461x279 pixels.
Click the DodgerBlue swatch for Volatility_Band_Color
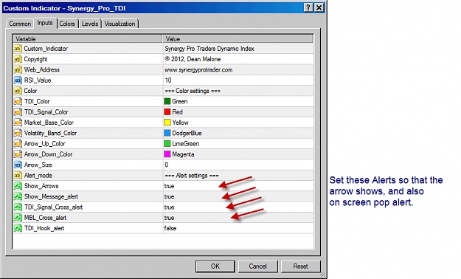(x=167, y=134)
